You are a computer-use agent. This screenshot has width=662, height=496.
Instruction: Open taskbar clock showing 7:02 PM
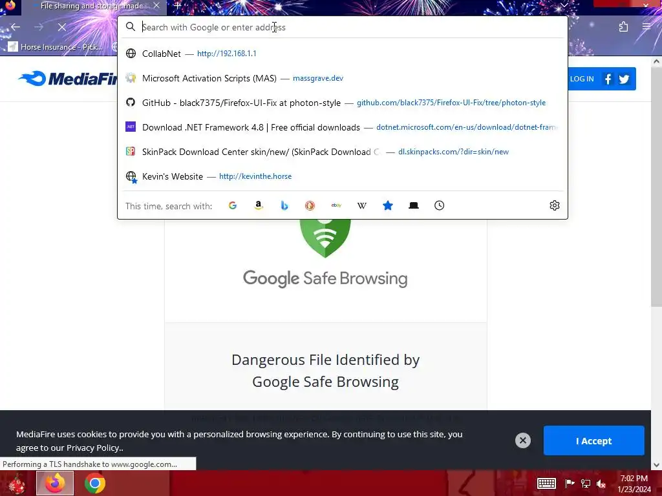click(x=634, y=483)
